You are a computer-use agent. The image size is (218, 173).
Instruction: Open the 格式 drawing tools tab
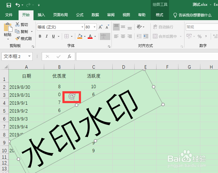coord(160,15)
